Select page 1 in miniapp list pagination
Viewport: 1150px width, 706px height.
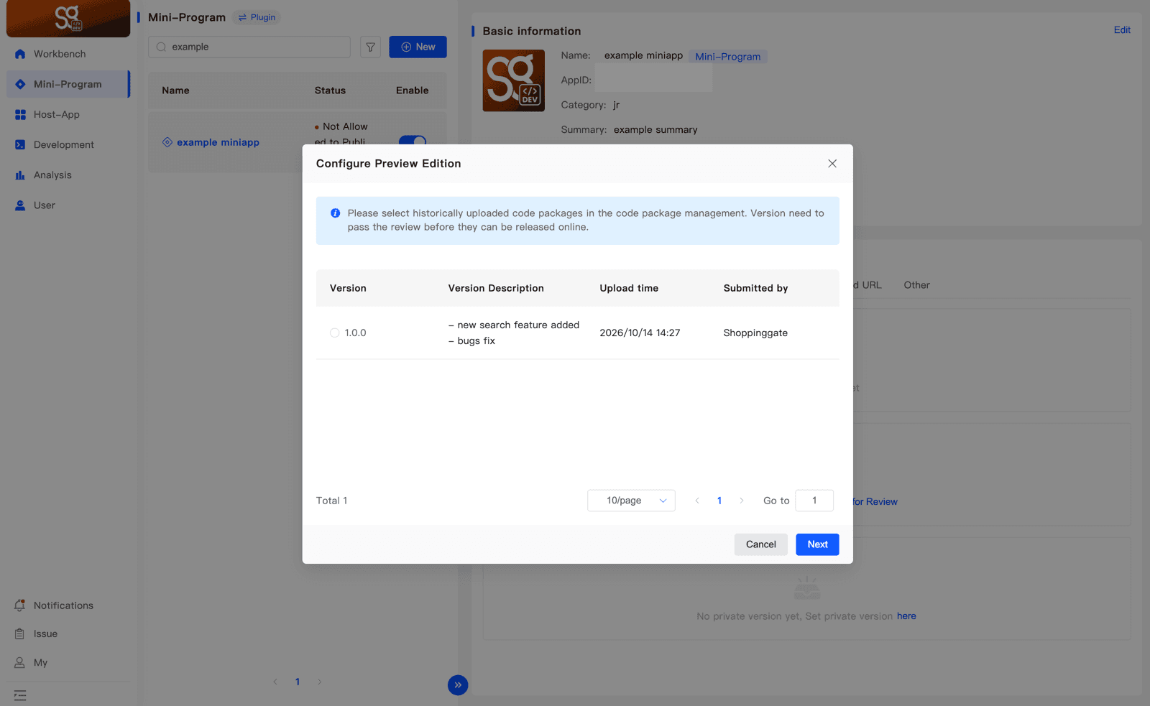tap(298, 682)
